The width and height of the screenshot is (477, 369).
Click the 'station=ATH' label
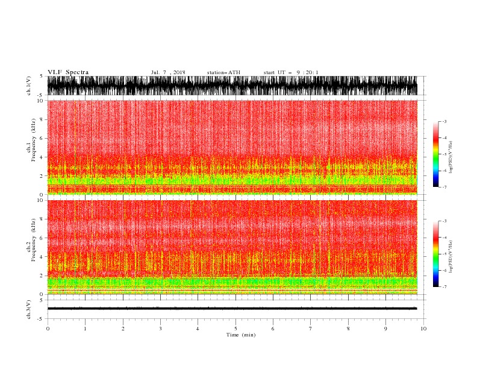223,72
